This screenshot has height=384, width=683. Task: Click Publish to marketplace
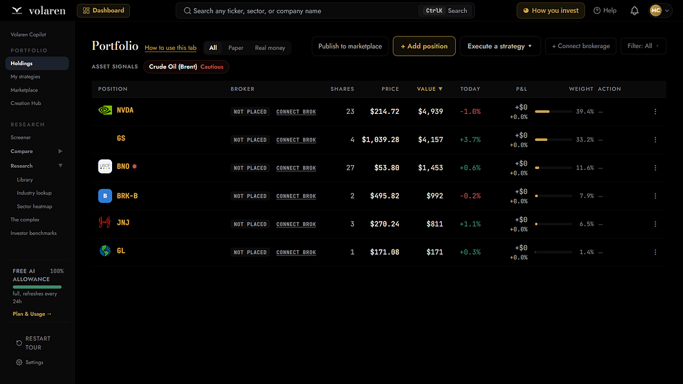pos(350,46)
